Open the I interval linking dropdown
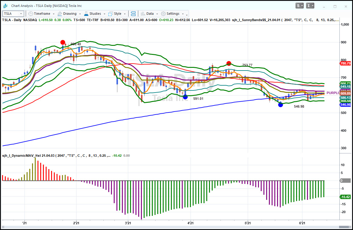 tap(310, 6)
